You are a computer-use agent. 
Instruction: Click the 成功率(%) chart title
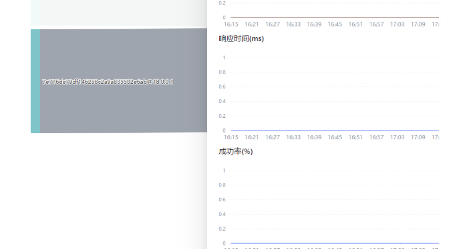[x=236, y=152]
